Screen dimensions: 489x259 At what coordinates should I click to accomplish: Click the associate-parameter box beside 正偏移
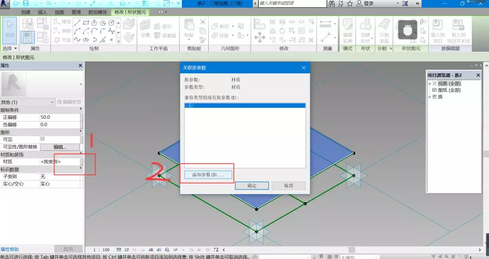click(x=82, y=117)
